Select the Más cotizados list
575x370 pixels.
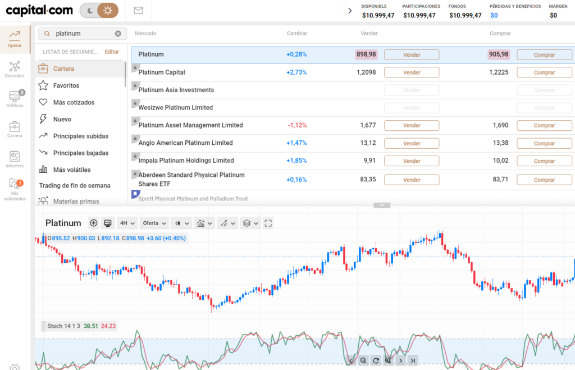pyautogui.click(x=80, y=102)
